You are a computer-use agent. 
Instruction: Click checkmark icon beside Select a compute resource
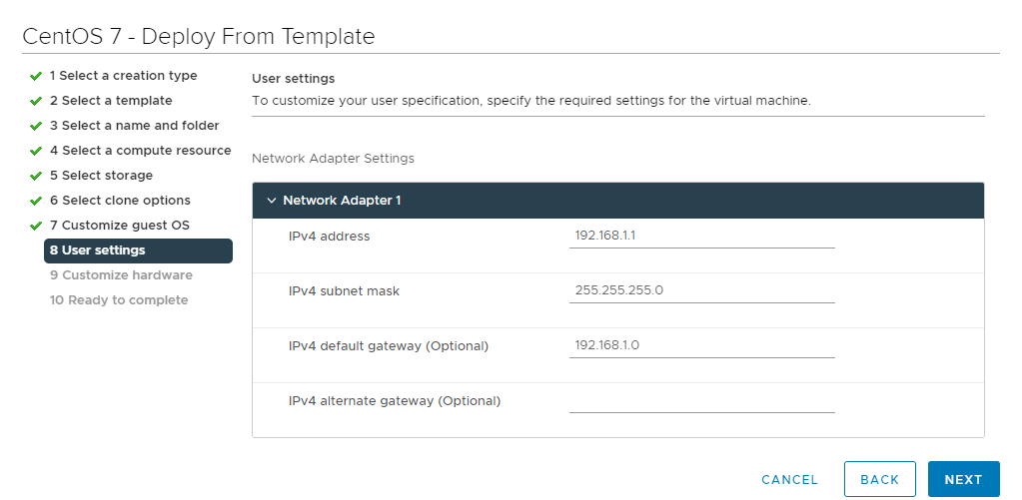[x=36, y=151]
